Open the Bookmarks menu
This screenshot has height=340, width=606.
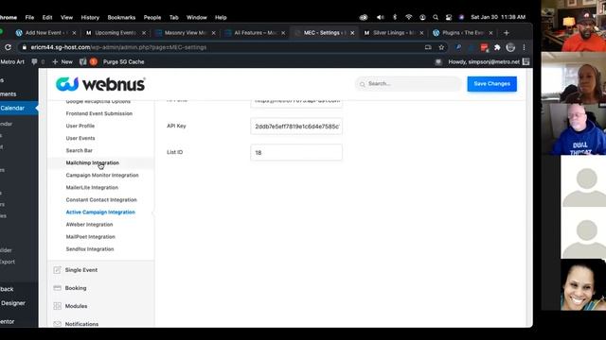(121, 17)
